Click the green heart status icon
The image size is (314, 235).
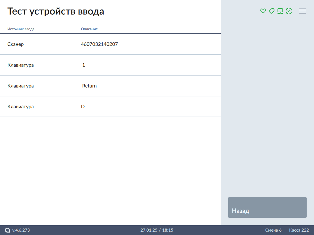(263, 11)
